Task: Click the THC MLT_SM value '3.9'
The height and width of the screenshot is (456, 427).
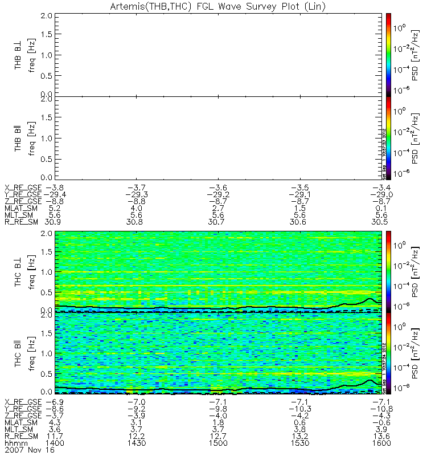Action: point(381,429)
